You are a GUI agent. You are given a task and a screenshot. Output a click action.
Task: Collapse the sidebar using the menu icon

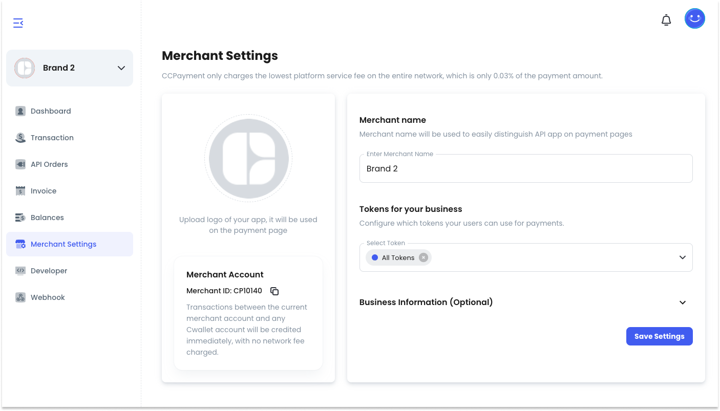click(x=18, y=23)
